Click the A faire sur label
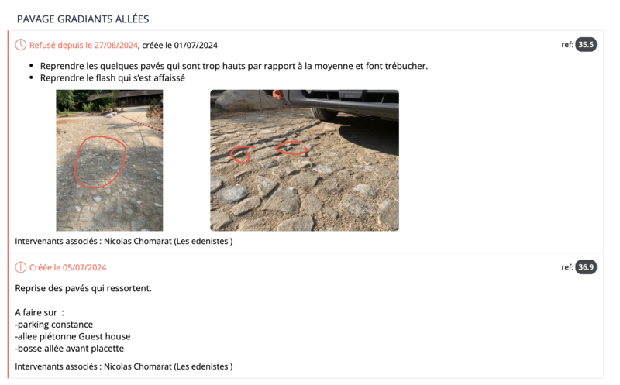Screen dimensions: 620x385 tap(40, 313)
